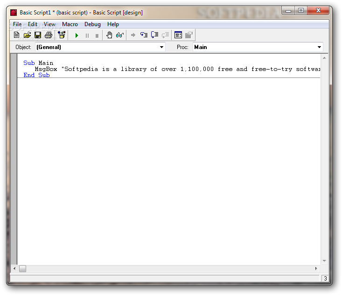Click the vertical scrollbar down arrow
342x295 pixels.
click(324, 261)
